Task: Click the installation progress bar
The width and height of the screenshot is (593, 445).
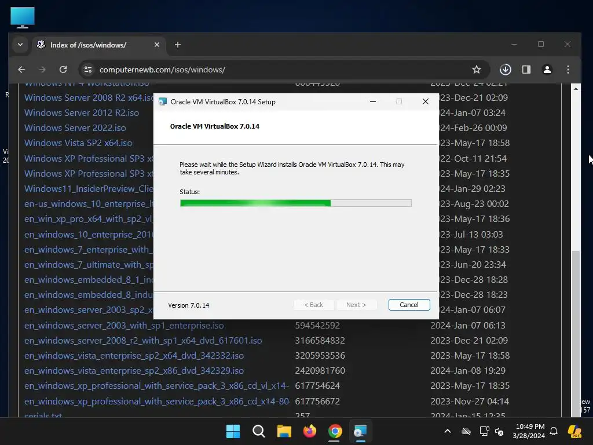Action: [296, 203]
